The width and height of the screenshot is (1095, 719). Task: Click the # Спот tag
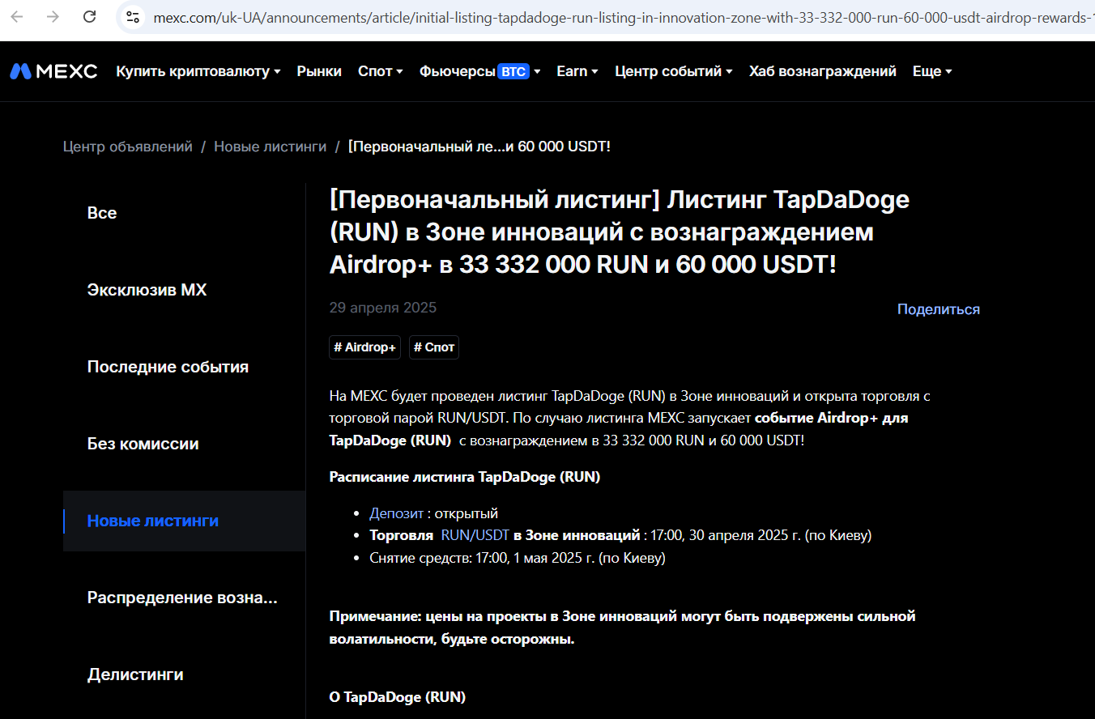point(434,347)
